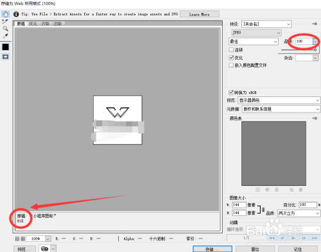Uncheck the 优化 optimized checkbox
The image size is (321, 252).
pyautogui.click(x=231, y=58)
